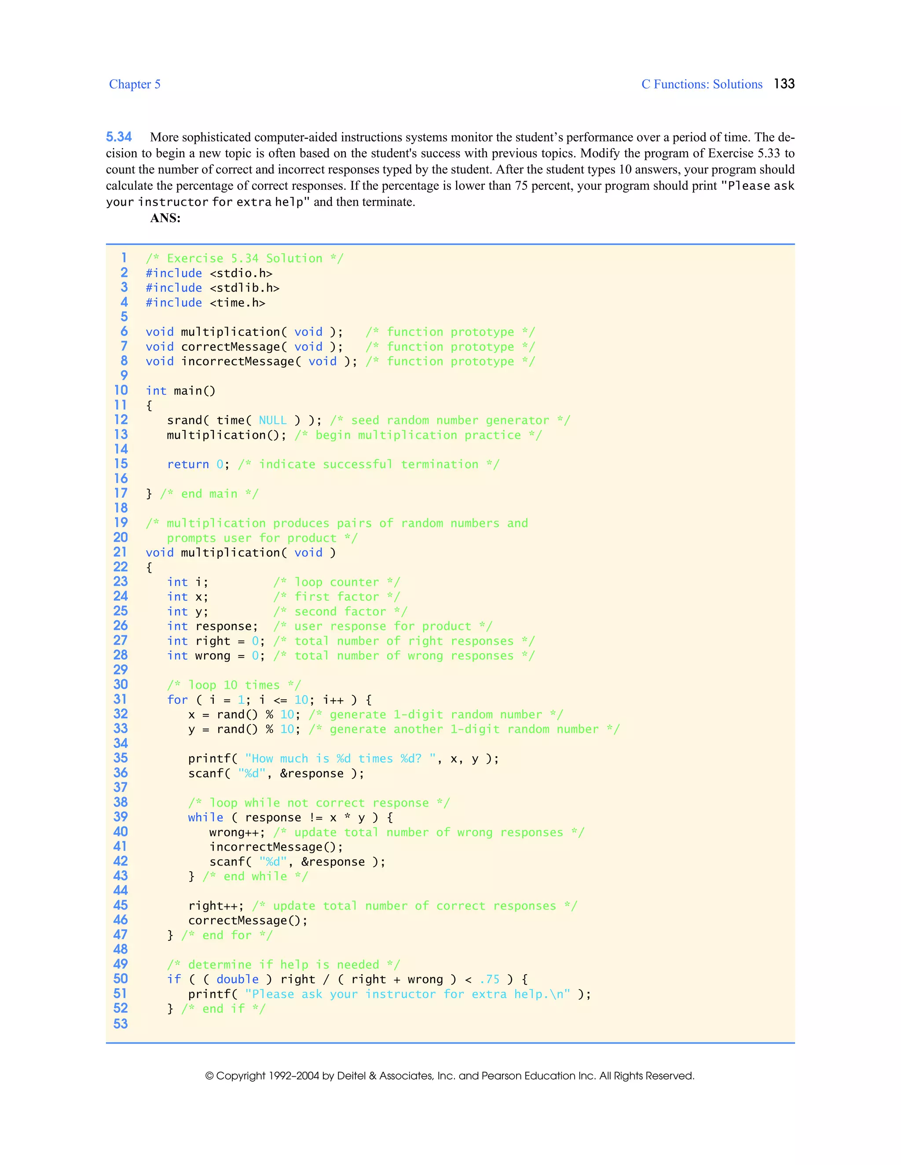Click line number 1 in code listing
The image size is (901, 1165).
[124, 258]
